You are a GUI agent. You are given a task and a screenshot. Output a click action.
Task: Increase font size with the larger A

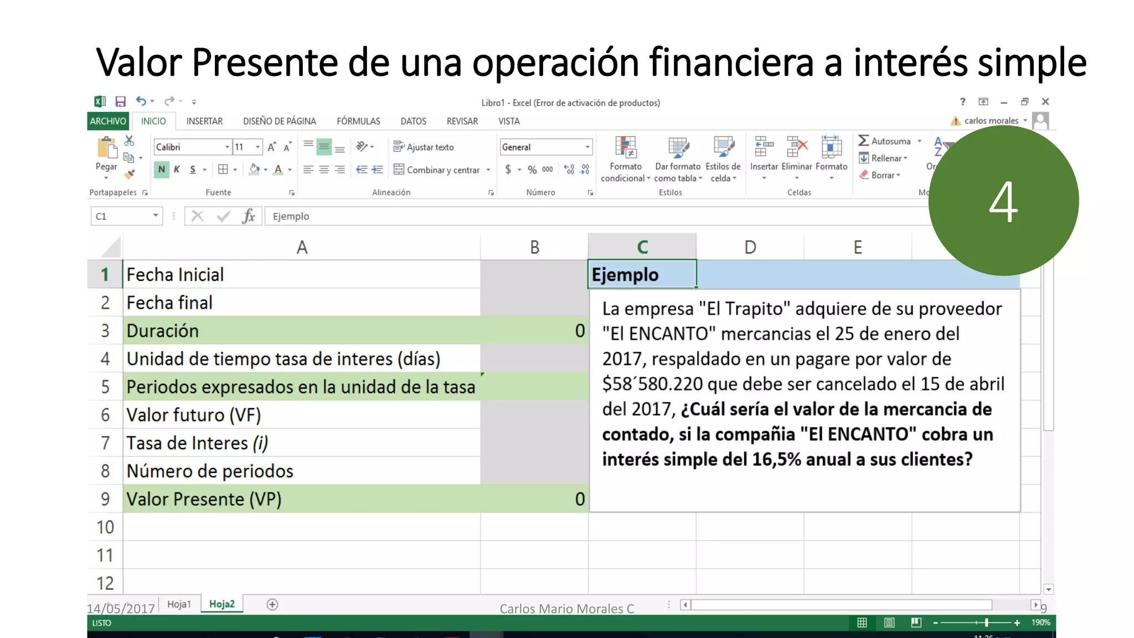(x=271, y=147)
